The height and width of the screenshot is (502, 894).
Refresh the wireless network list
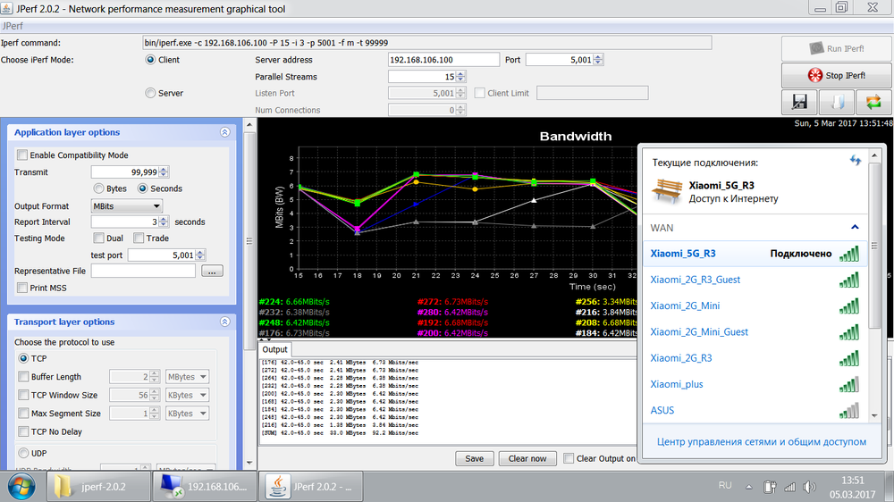(855, 161)
